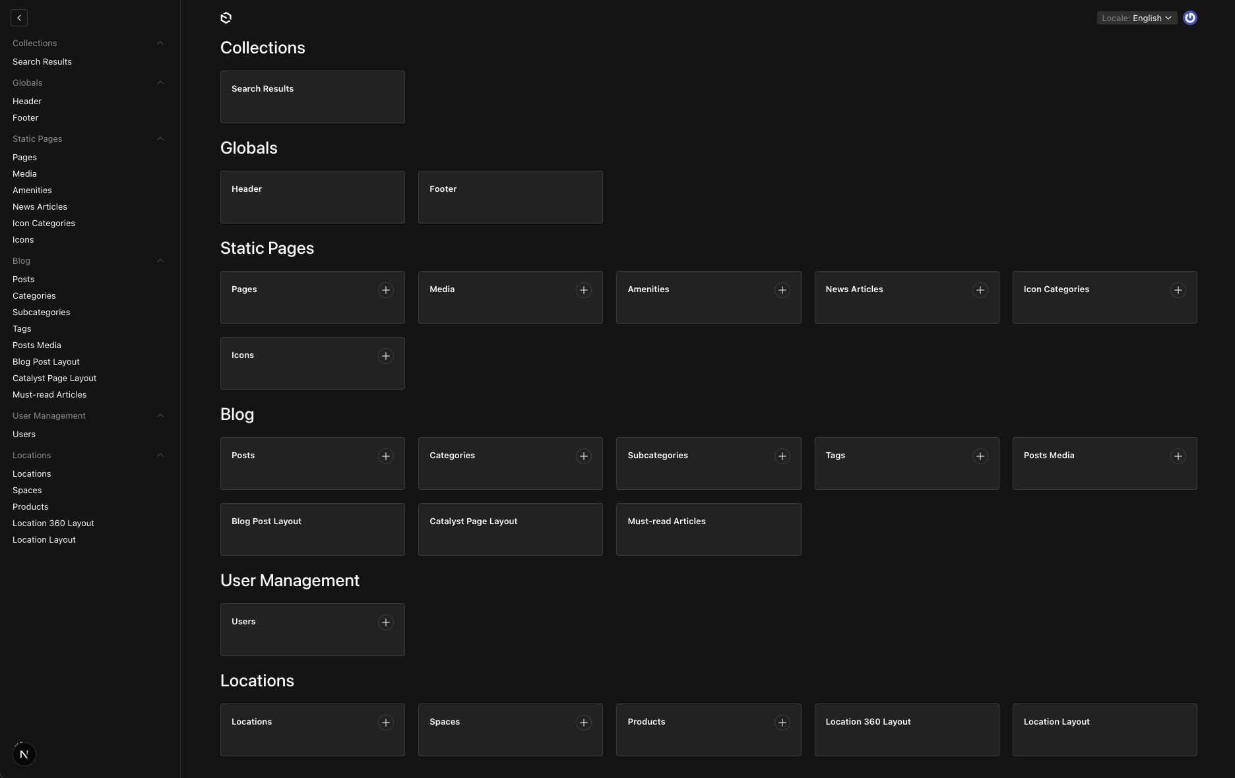
Task: Collapse the sidebar with the back arrow
Action: coord(18,18)
